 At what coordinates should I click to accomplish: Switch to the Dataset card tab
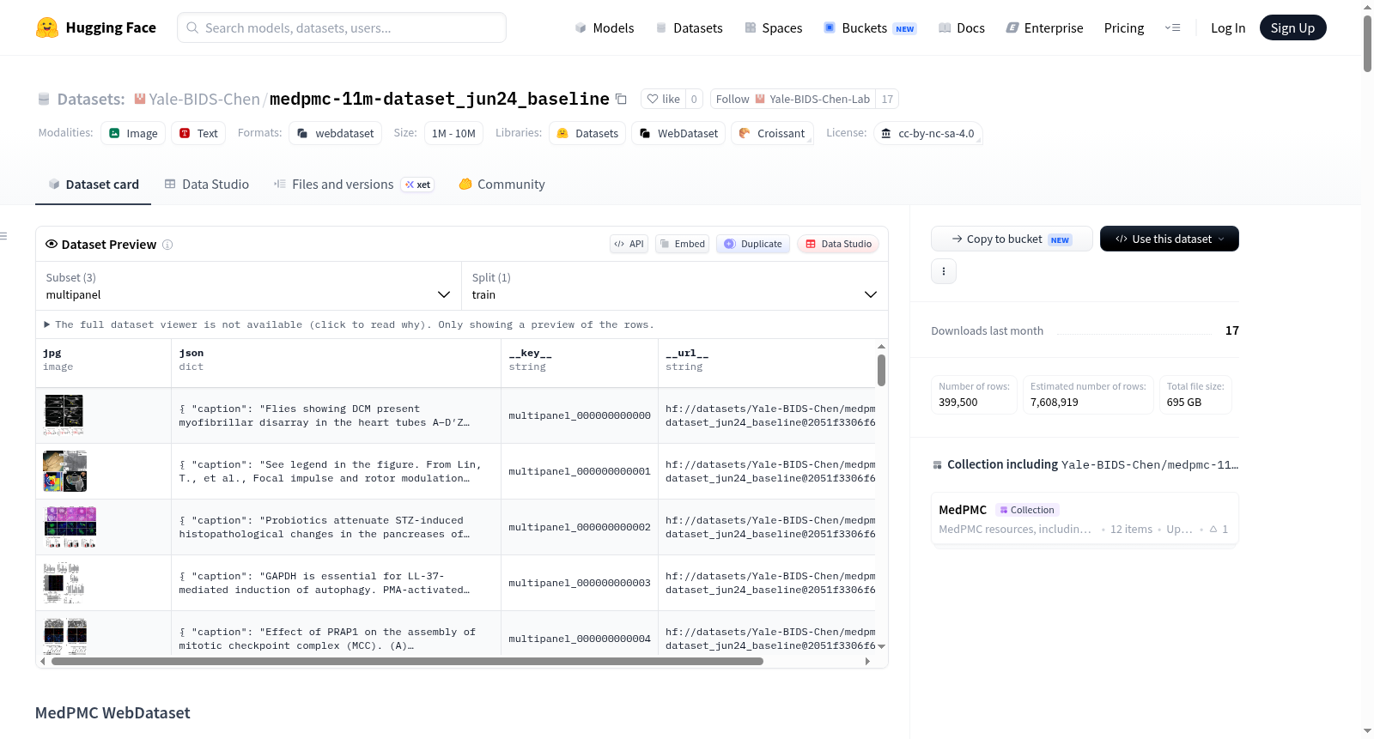point(93,185)
